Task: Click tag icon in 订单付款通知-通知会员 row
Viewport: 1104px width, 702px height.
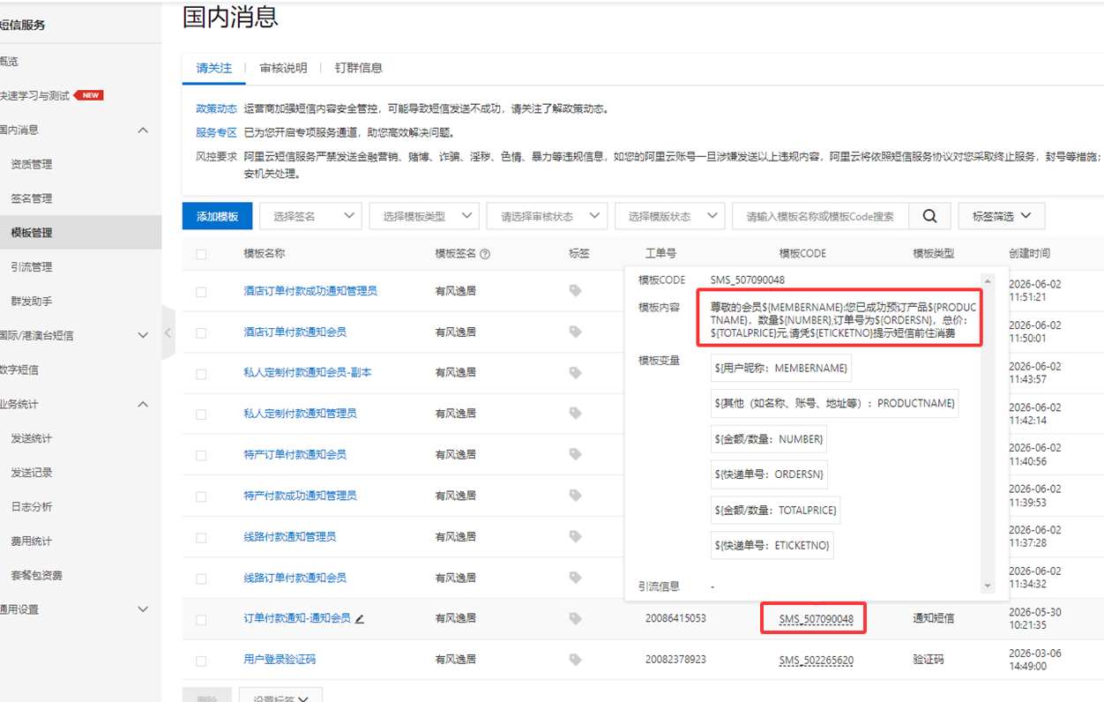Action: [576, 619]
